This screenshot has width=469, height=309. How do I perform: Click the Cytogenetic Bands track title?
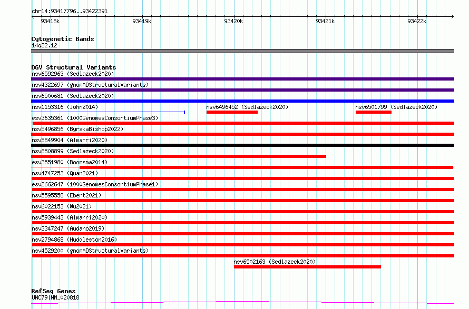point(63,39)
